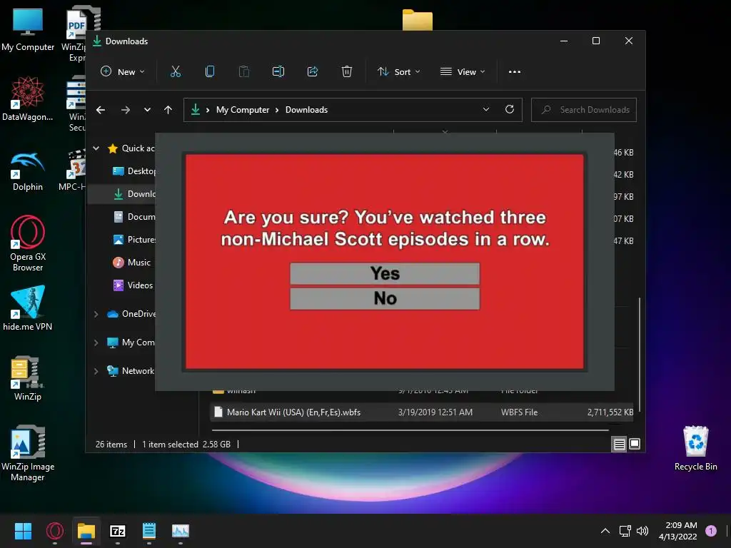The image size is (731, 548).
Task: Click the Share icon in toolbar
Action: 313,72
